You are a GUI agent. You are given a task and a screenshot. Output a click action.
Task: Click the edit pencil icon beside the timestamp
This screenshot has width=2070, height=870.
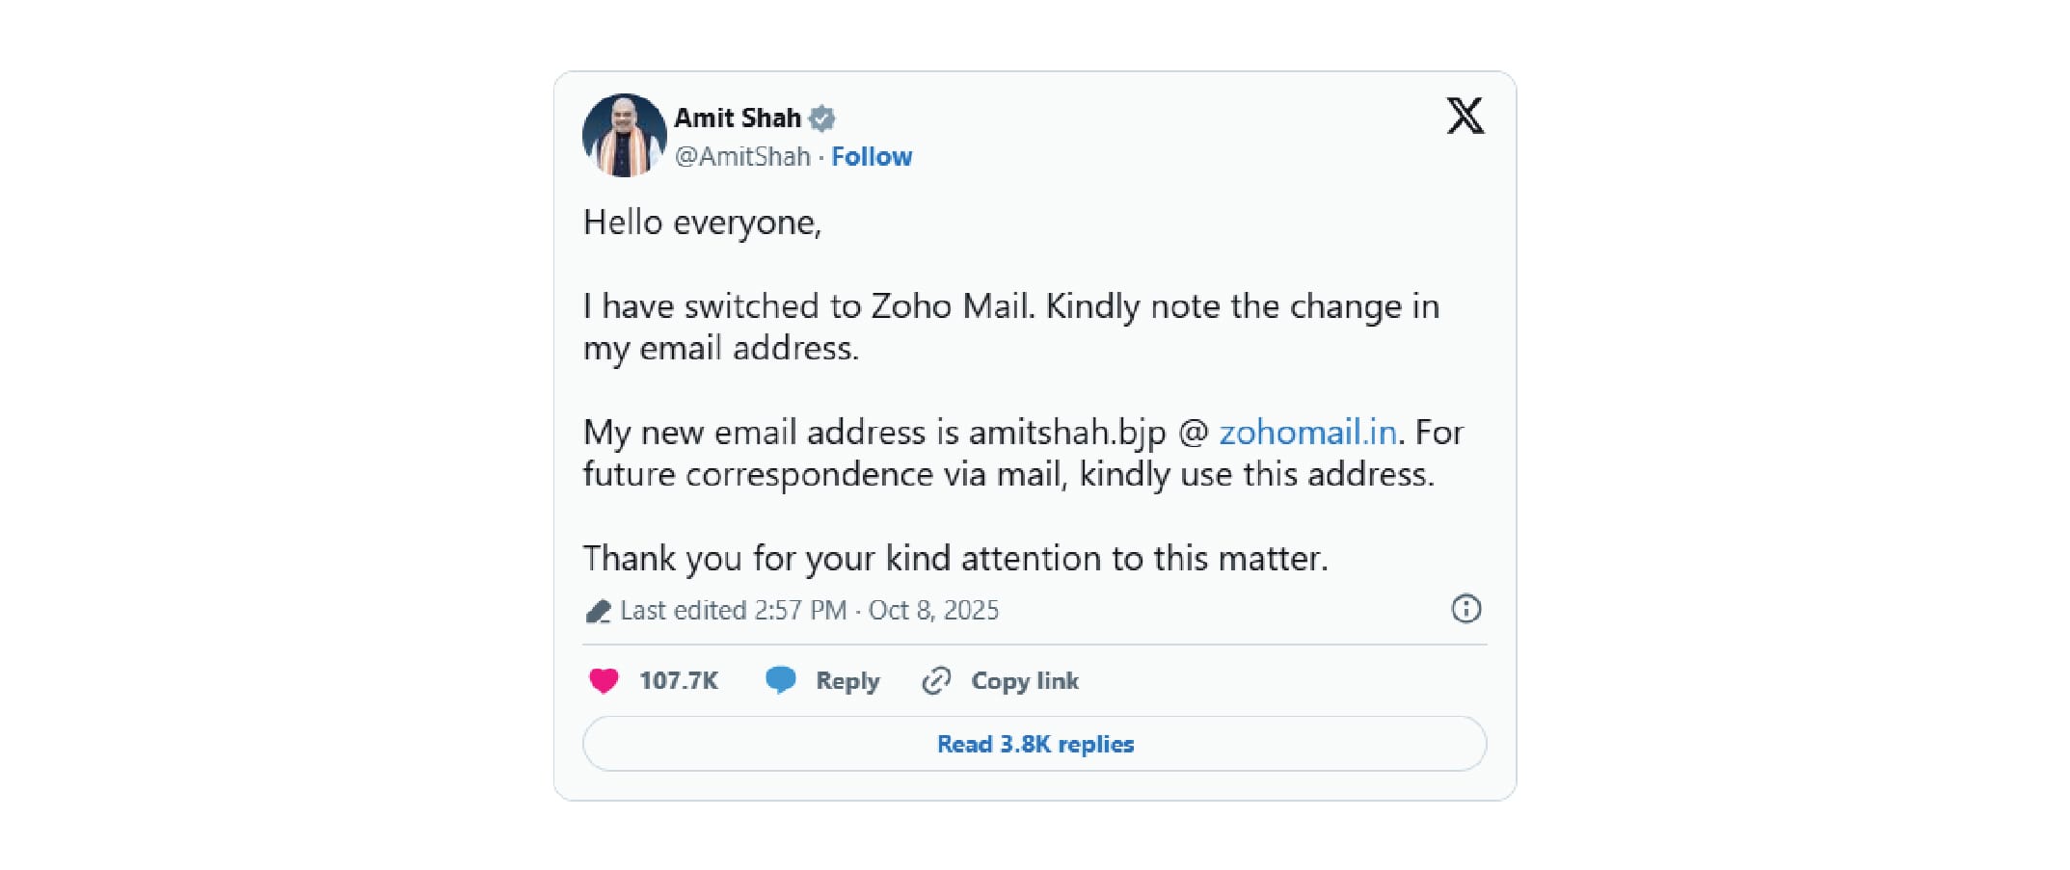click(x=600, y=611)
